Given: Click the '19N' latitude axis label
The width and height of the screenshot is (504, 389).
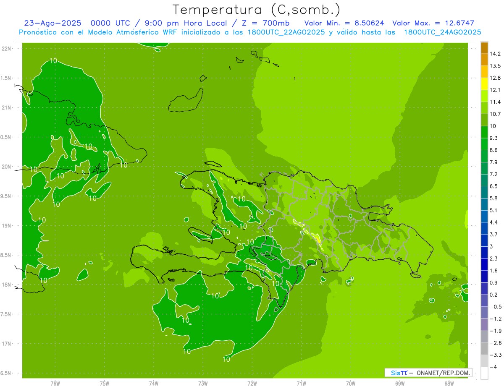Looking at the screenshot, I should [7, 226].
